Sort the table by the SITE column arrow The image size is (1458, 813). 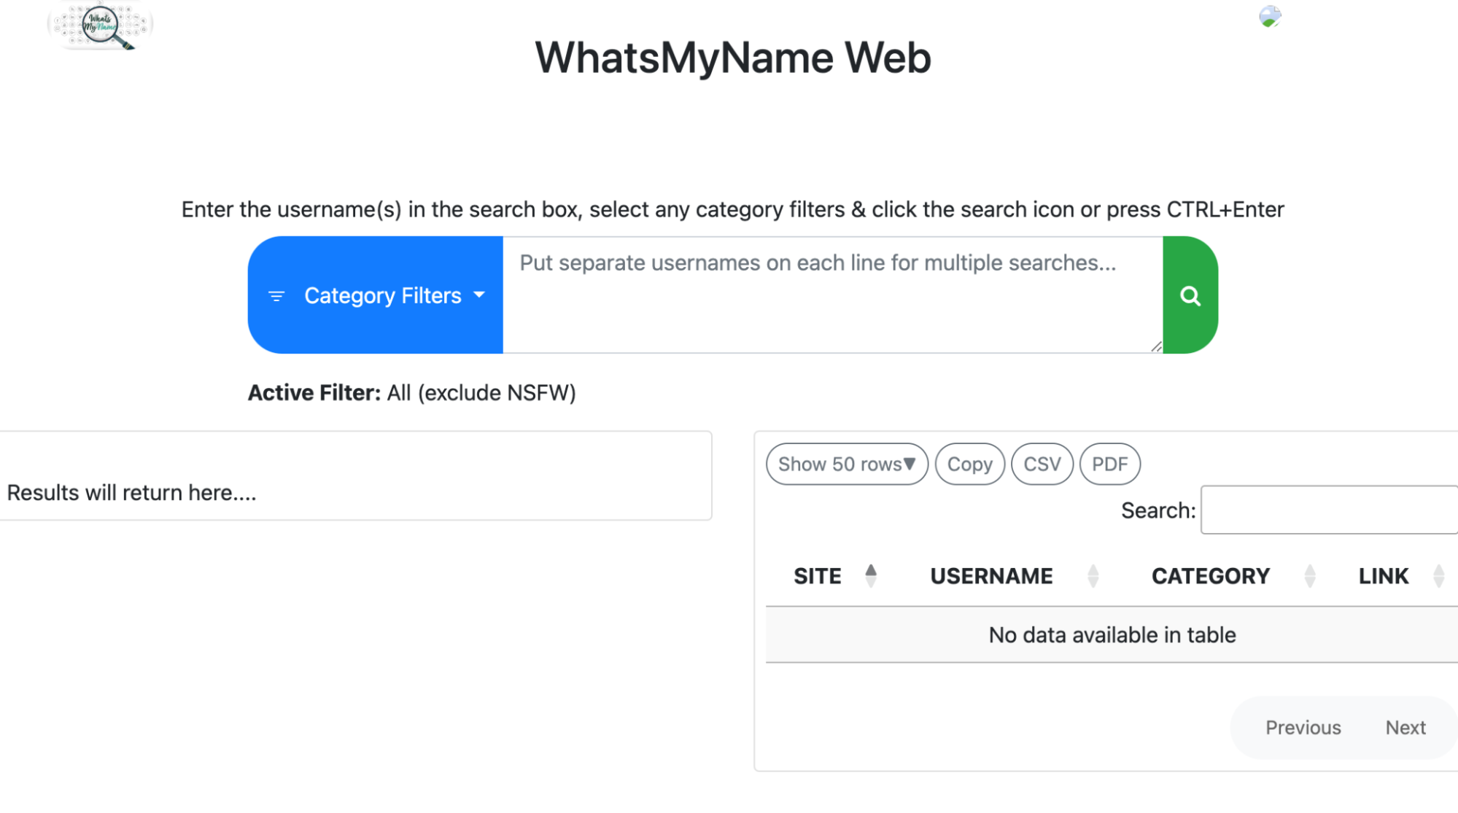click(x=870, y=575)
